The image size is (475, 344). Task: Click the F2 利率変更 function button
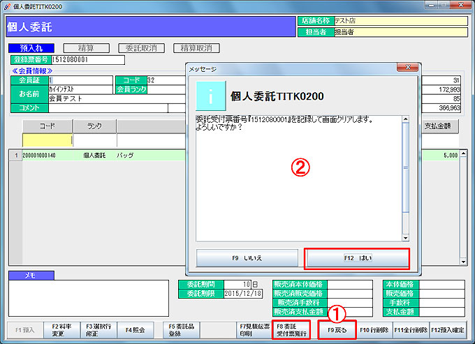[61, 330]
